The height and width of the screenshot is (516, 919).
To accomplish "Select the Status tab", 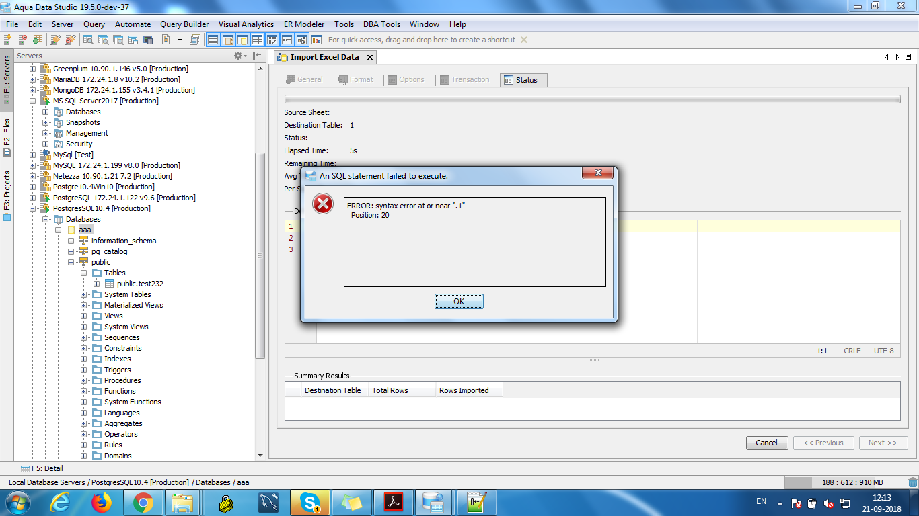I will 523,80.
